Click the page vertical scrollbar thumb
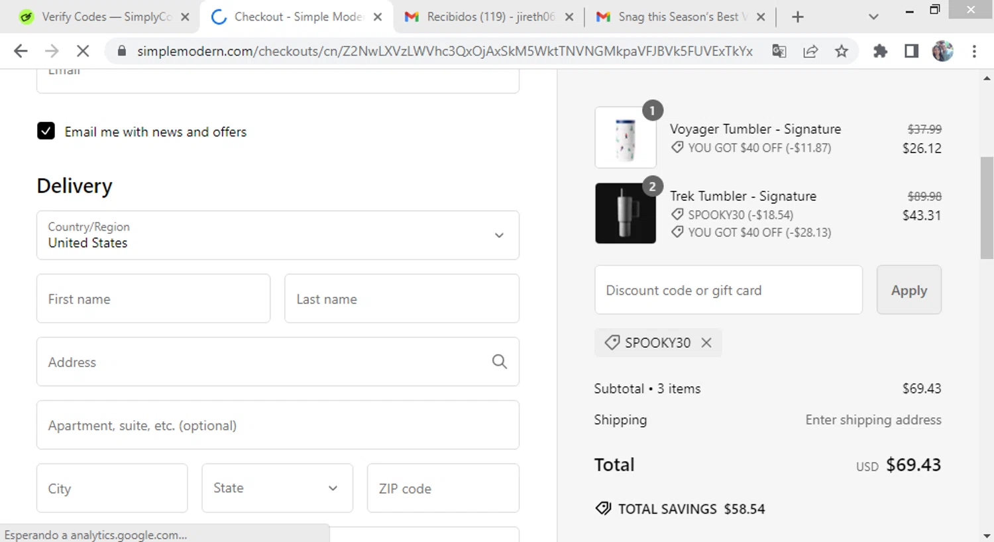Viewport: 994px width, 542px height. (987, 207)
